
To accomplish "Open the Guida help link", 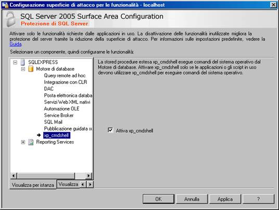I will 16,44.
